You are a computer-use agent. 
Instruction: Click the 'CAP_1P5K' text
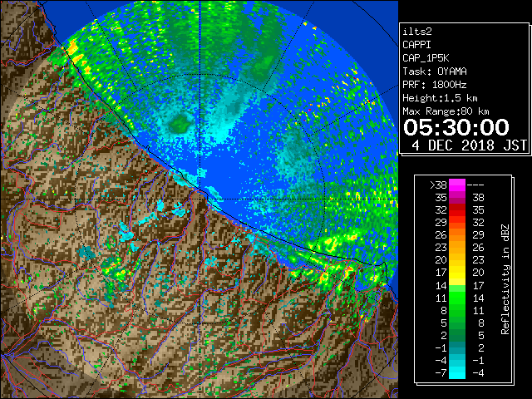point(426,58)
